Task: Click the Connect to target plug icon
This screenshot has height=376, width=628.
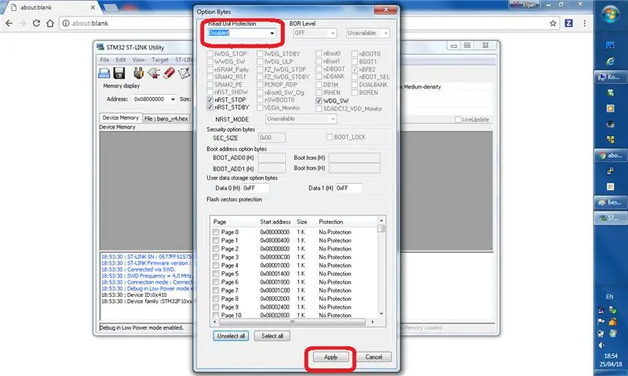Action: pyautogui.click(x=139, y=73)
